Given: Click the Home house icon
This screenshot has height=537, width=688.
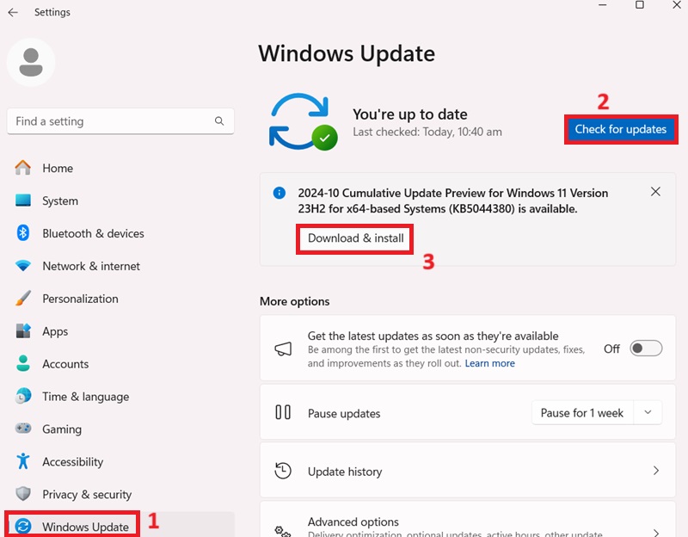Looking at the screenshot, I should pos(23,168).
